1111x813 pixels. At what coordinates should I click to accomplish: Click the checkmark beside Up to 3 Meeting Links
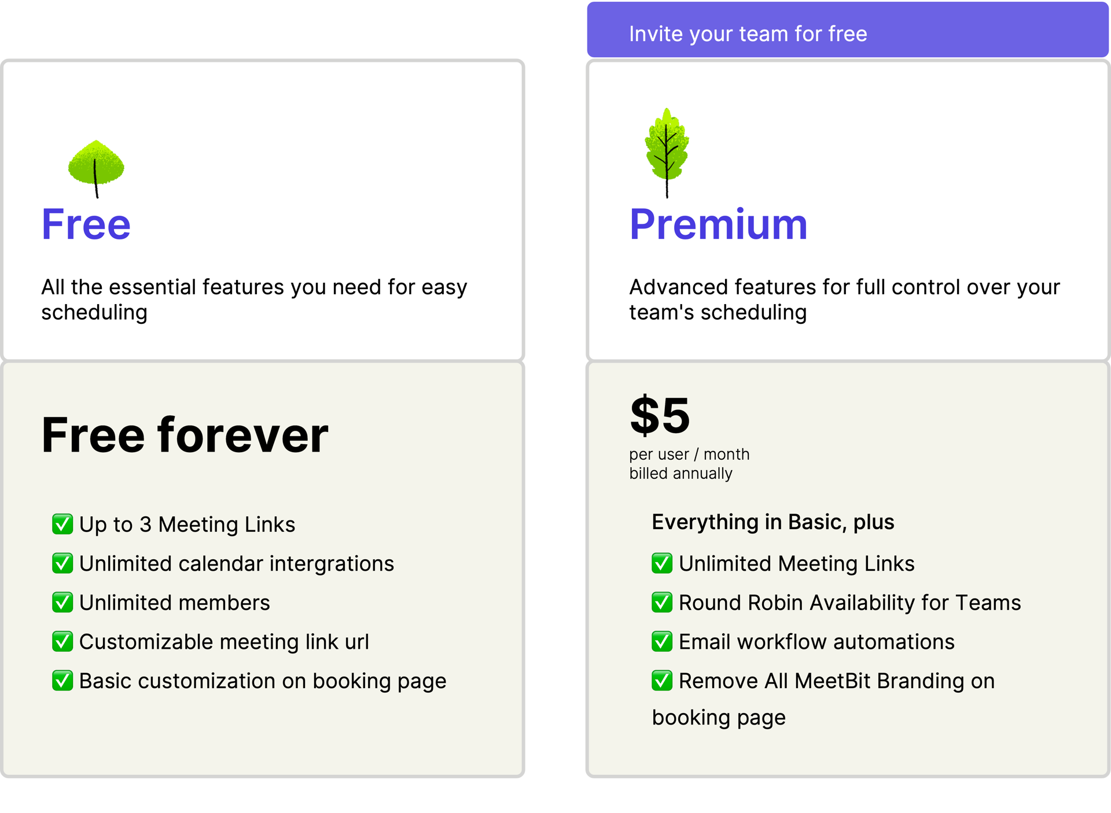(x=62, y=524)
